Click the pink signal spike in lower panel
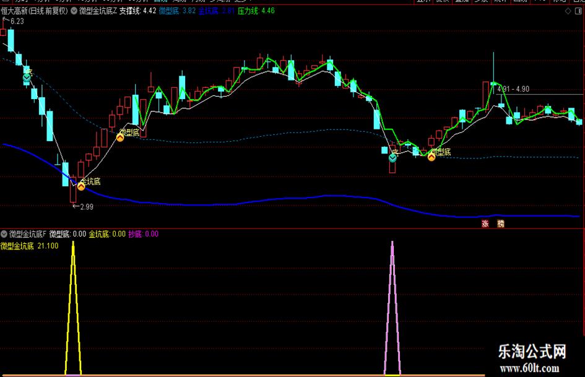The image size is (585, 377). [392, 308]
